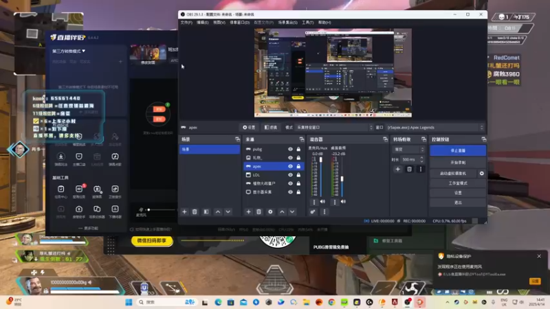Open mic/Aux channel options menu
The height and width of the screenshot is (309, 550).
[x=314, y=202]
